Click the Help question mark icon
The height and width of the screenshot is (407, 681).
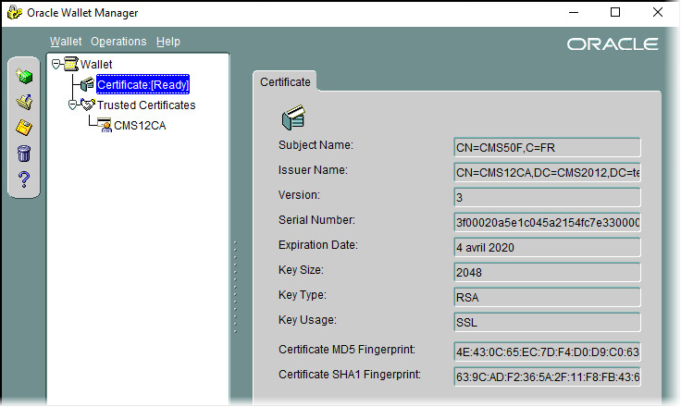point(25,179)
